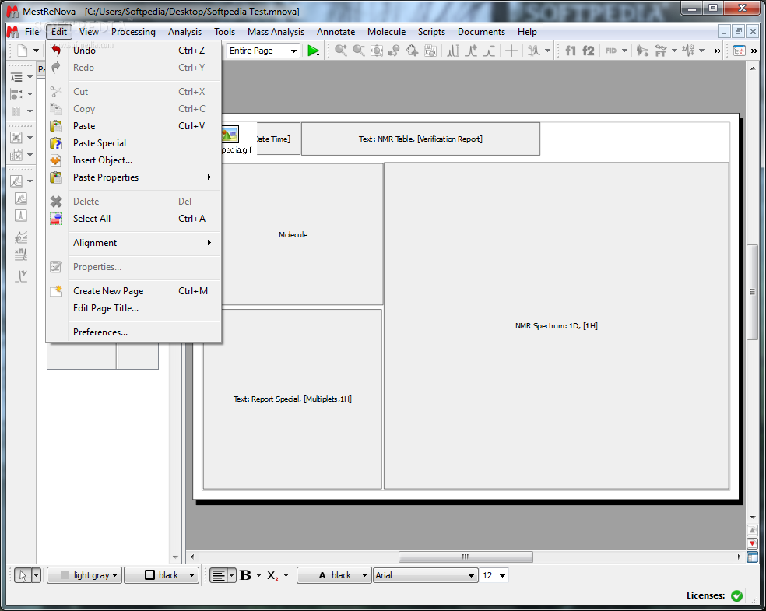The image size is (766, 611).
Task: Click the calendar-like toolbar icon at far right
Action: (x=739, y=51)
